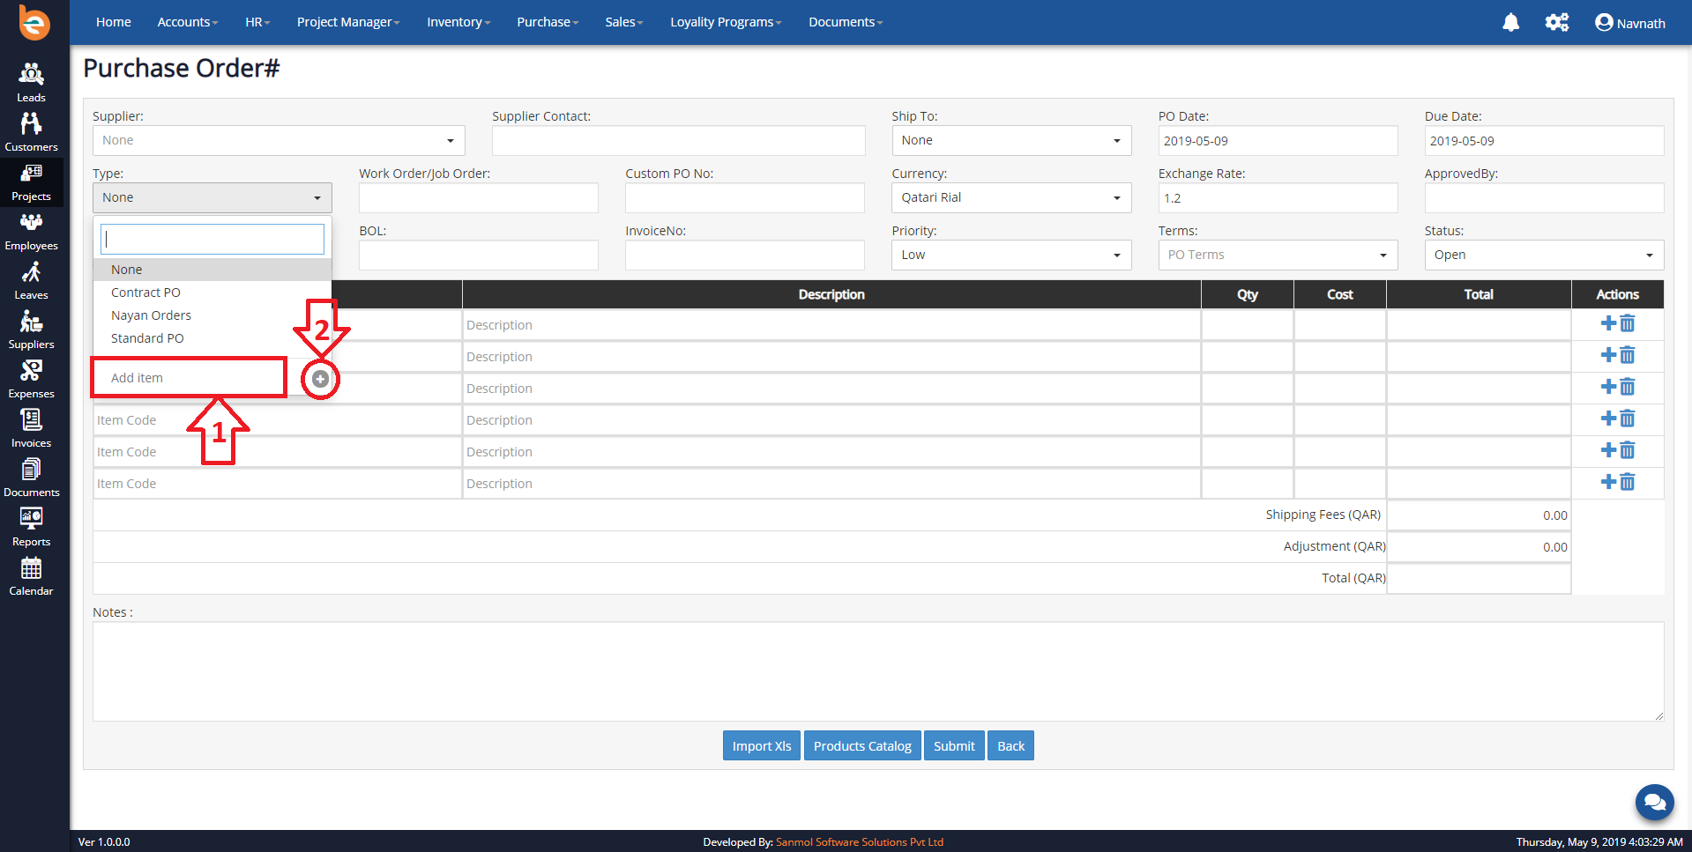Image resolution: width=1692 pixels, height=852 pixels.
Task: Open the Projects sidebar icon
Action: point(31,182)
